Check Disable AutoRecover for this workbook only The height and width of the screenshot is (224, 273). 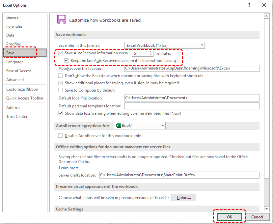pos(61,136)
